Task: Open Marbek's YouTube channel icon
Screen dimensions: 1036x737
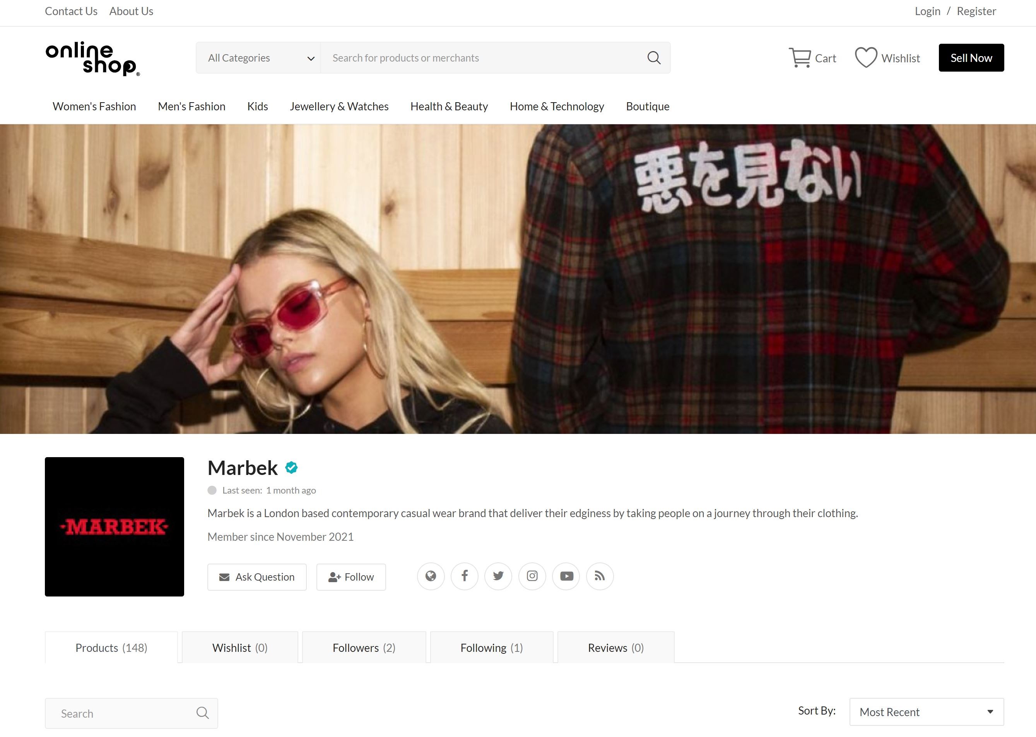Action: coord(566,576)
